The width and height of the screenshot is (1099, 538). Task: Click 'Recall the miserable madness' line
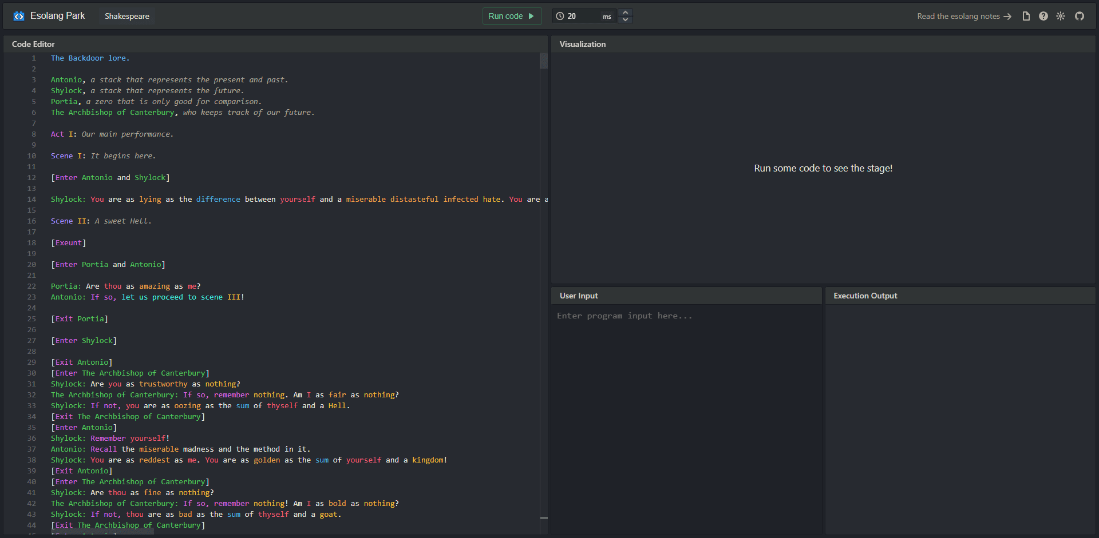point(180,449)
